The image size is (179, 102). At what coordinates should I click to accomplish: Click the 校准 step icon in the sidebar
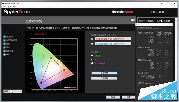[4, 44]
